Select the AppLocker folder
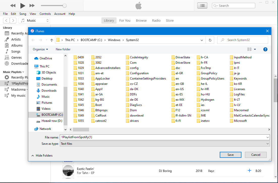 pos(100,78)
